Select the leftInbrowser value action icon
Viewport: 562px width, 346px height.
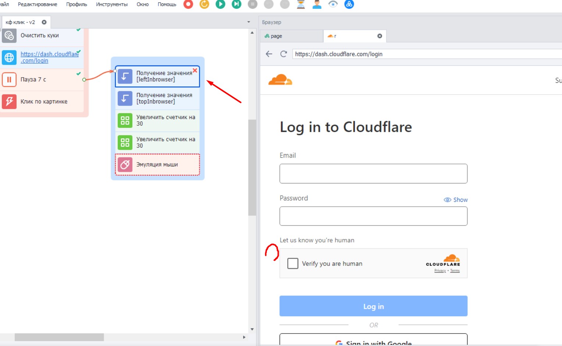click(x=125, y=76)
